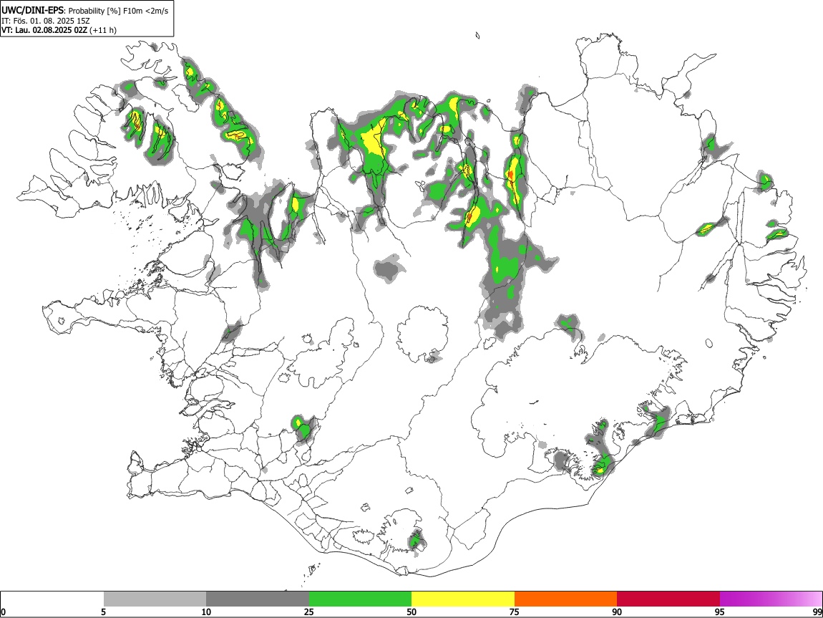Click the magenta 95-99% legend swatch

tap(771, 599)
